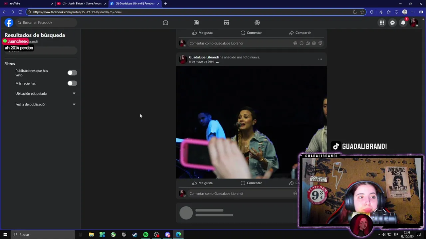426x239 pixels.
Task: Open Discord from the taskbar
Action: 167,235
